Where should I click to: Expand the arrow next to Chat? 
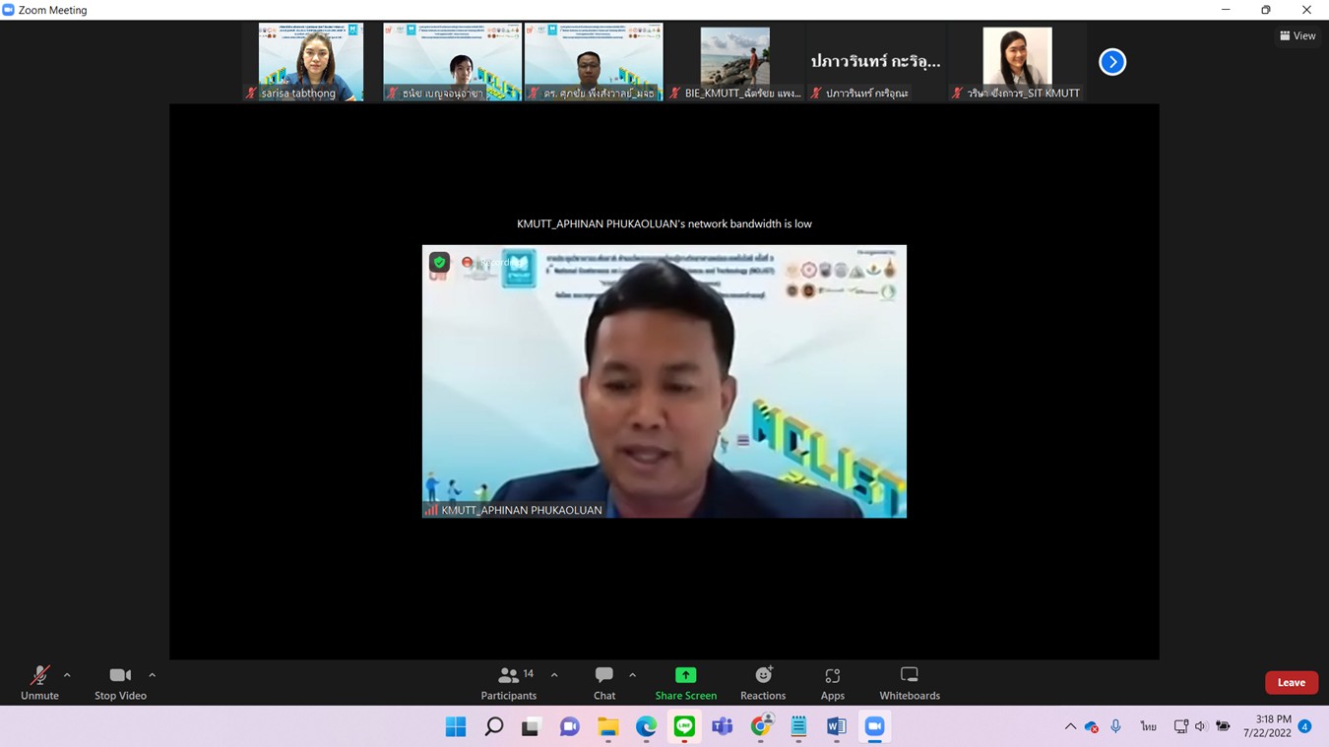[x=632, y=675]
